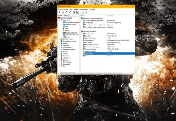Open the Довідка menu
Screen dimensions: 176x121
(93, 9)
